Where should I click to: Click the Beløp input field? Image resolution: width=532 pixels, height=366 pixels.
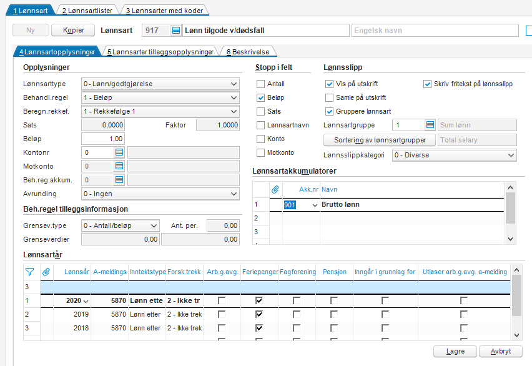[103, 139]
